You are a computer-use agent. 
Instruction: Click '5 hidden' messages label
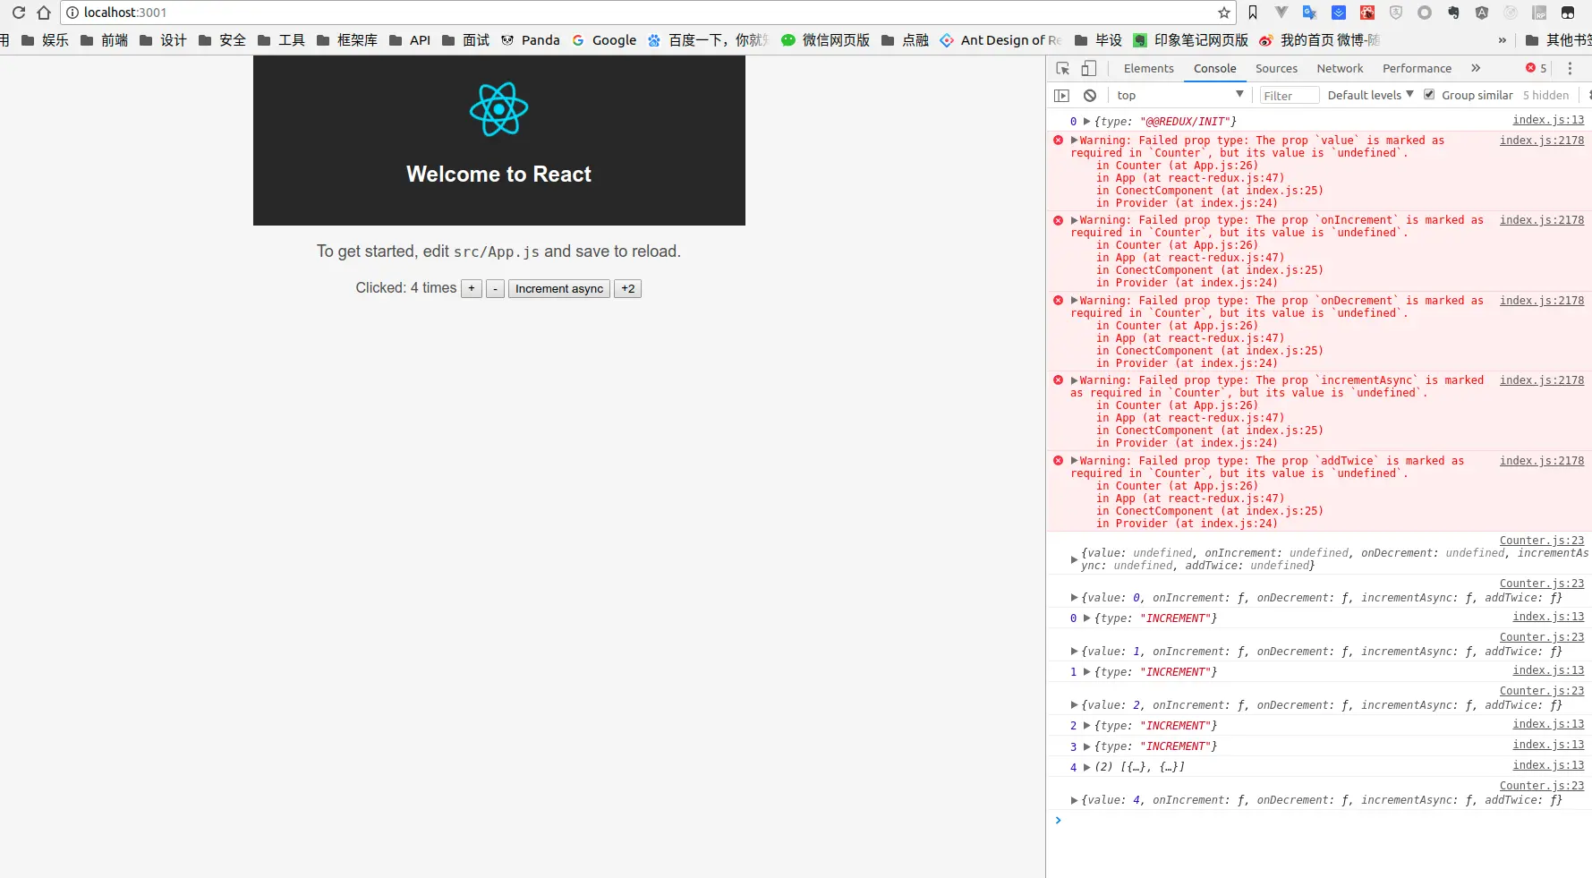1545,95
